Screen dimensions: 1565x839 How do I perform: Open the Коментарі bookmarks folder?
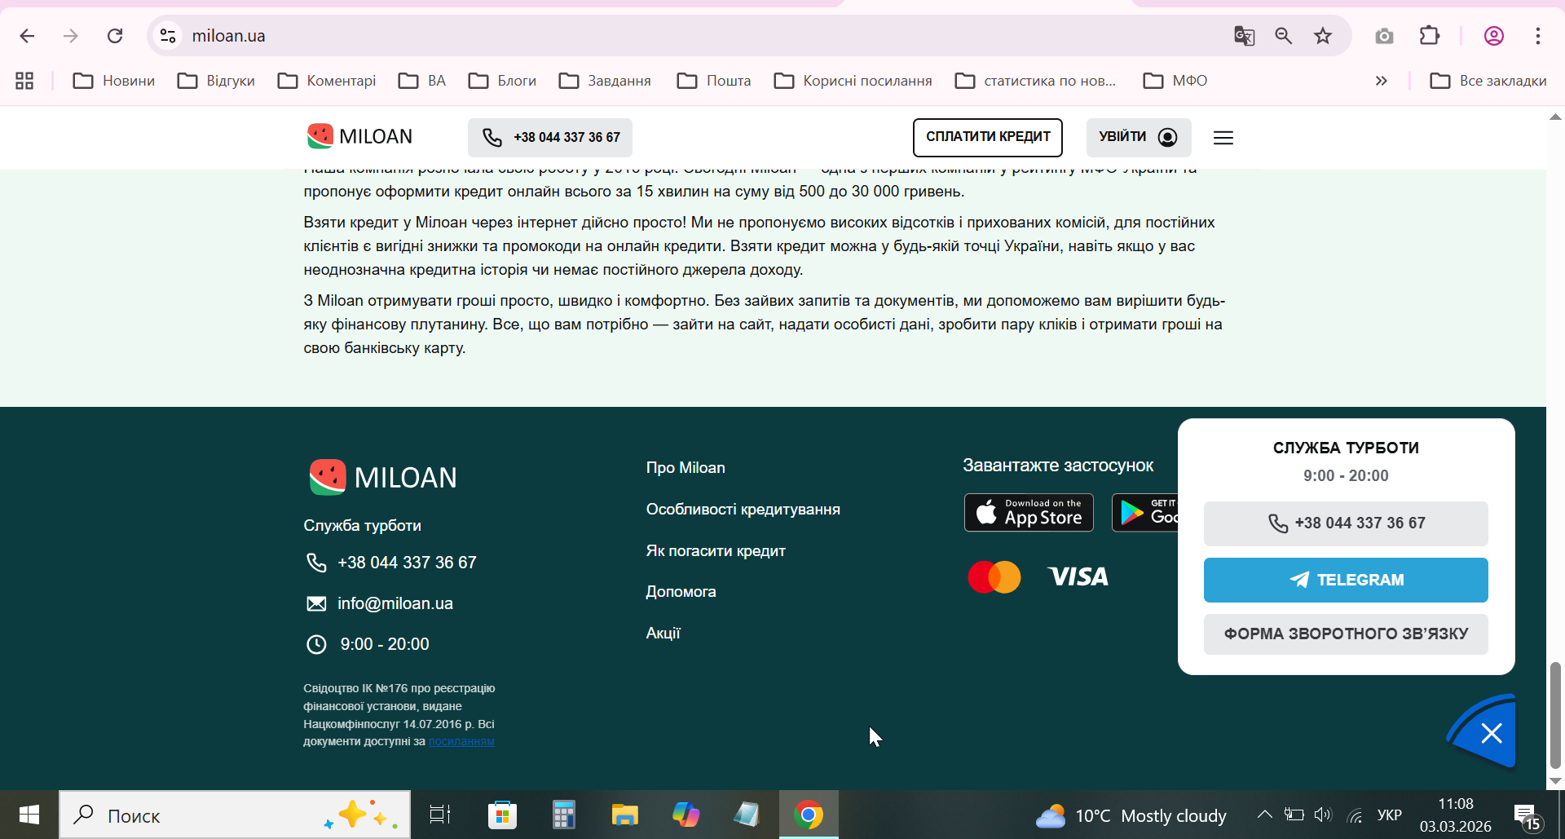tap(327, 81)
